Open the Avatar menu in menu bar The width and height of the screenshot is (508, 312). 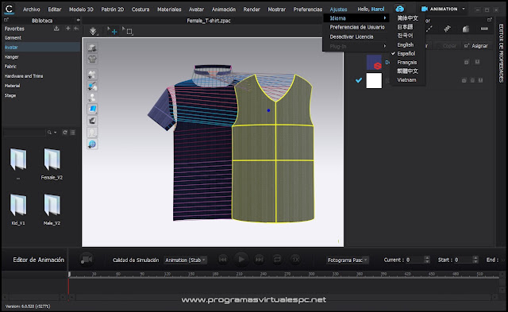point(196,10)
